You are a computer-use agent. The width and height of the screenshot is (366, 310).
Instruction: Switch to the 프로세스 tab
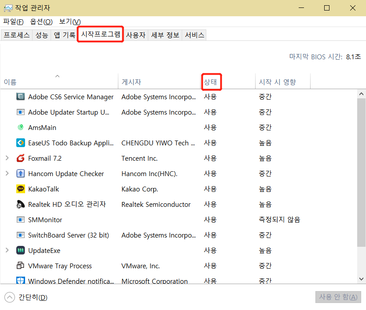17,35
